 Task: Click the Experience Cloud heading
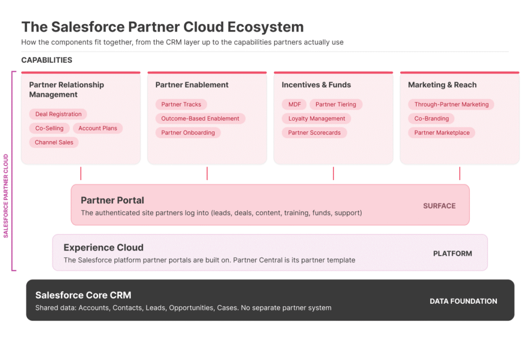(x=104, y=248)
